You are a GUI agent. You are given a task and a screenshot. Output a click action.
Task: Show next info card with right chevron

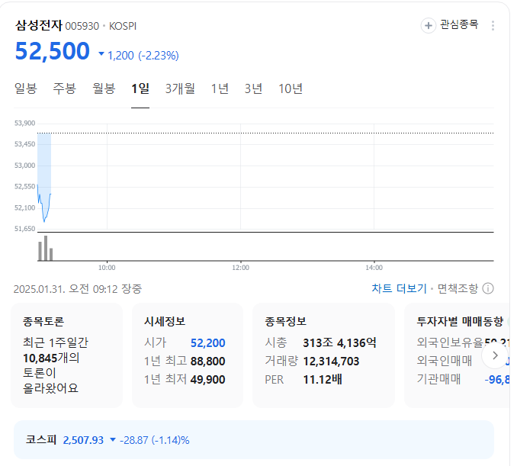tap(495, 355)
